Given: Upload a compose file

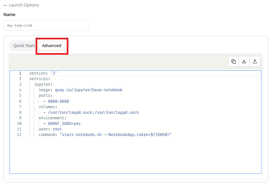Looking at the screenshot, I should coord(255,61).
